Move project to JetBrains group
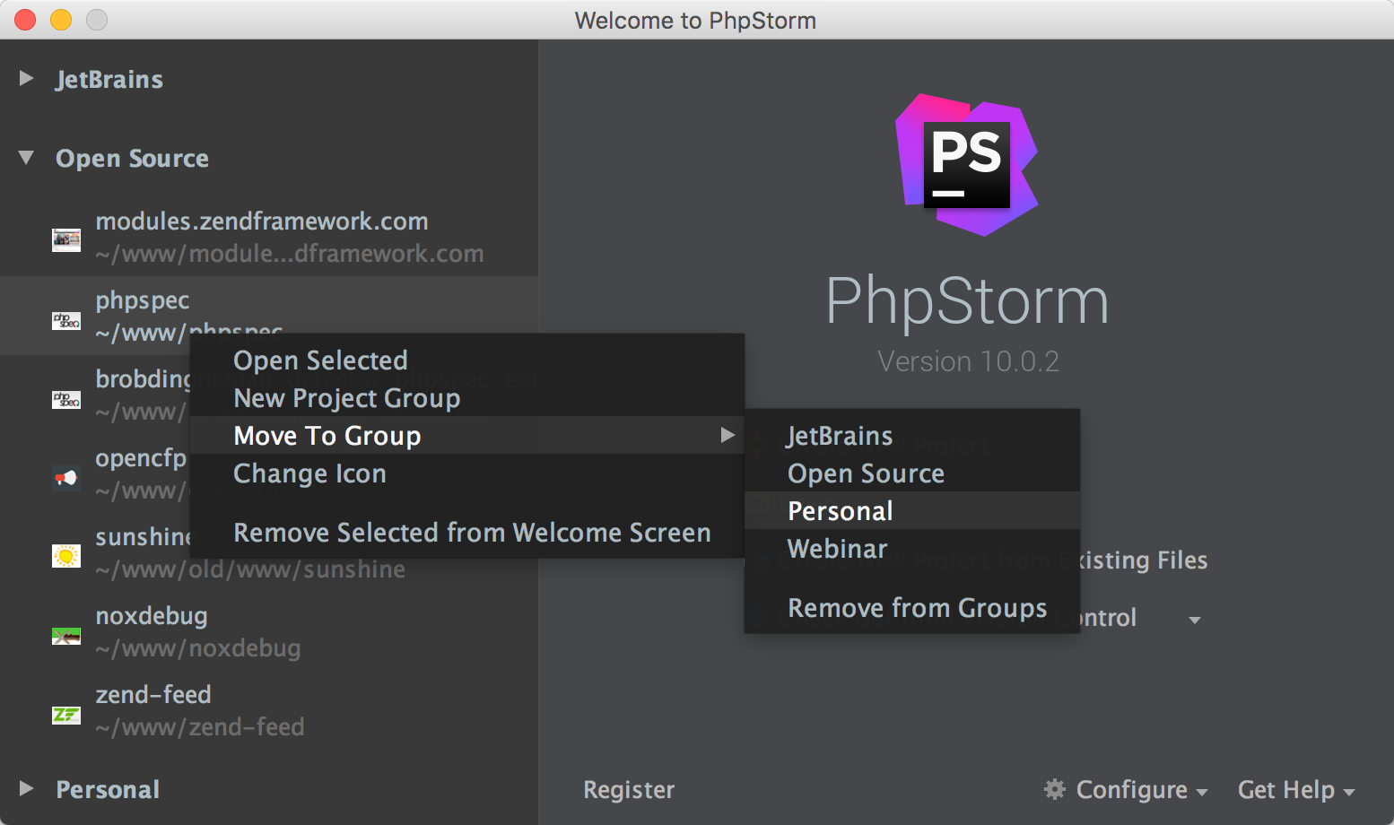The width and height of the screenshot is (1394, 825). coord(912,436)
